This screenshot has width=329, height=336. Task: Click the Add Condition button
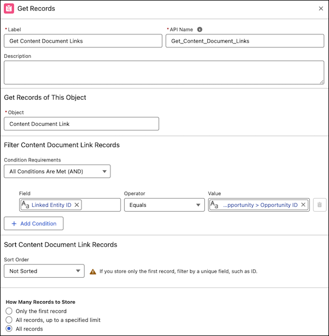coord(34,224)
